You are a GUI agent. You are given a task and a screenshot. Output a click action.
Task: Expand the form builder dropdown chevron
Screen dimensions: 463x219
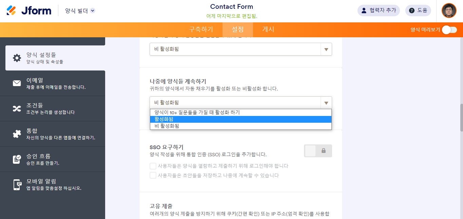tap(93, 11)
